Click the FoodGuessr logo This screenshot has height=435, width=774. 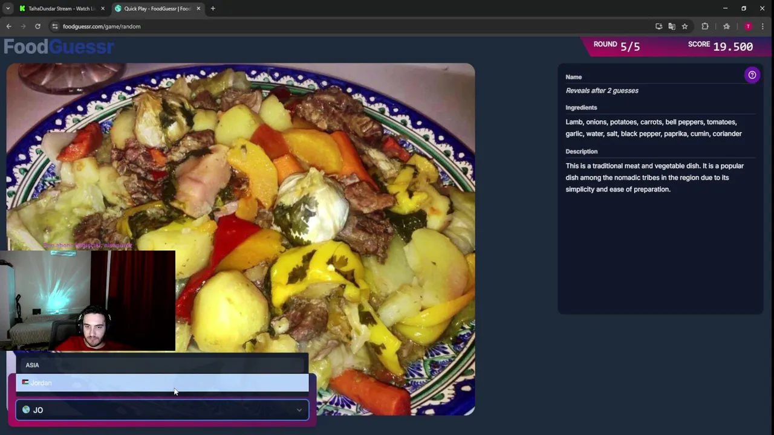[59, 47]
